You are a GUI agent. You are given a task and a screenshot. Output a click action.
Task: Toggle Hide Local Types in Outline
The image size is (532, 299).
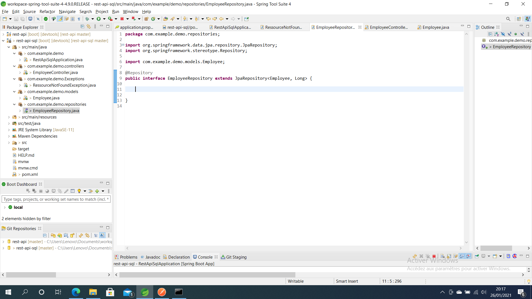pyautogui.click(x=522, y=34)
